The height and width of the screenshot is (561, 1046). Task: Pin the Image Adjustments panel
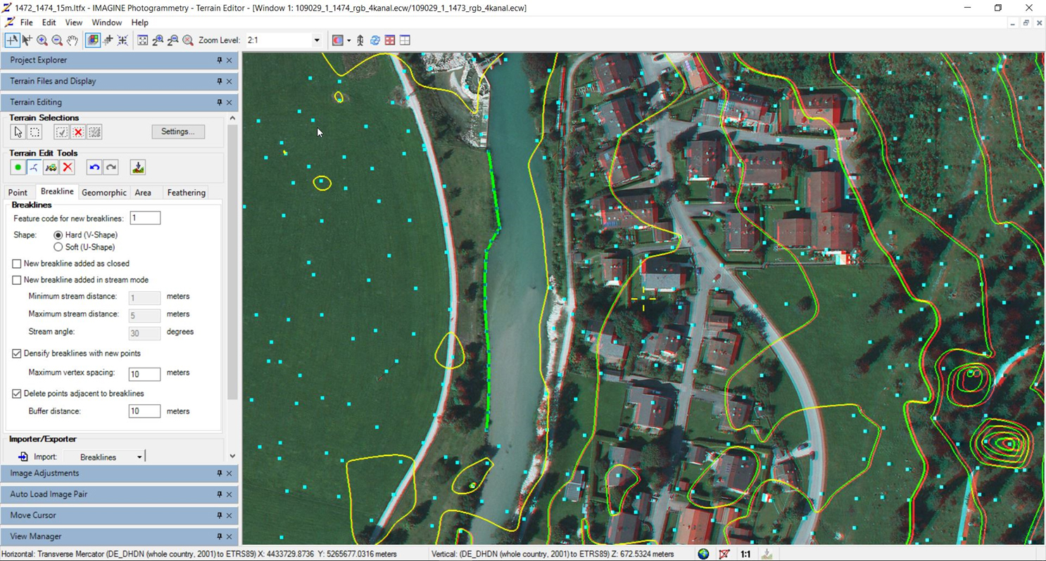coord(220,474)
